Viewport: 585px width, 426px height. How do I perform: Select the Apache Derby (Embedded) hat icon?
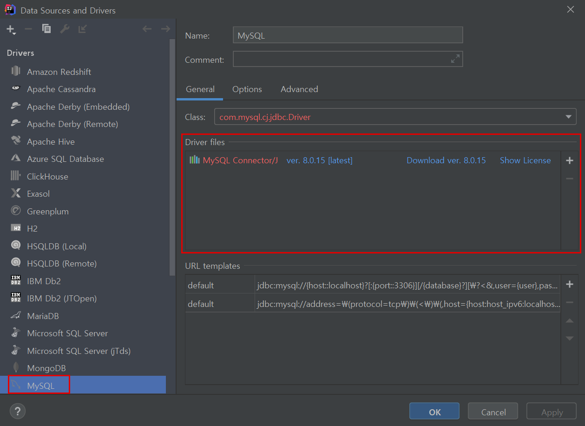(x=16, y=106)
